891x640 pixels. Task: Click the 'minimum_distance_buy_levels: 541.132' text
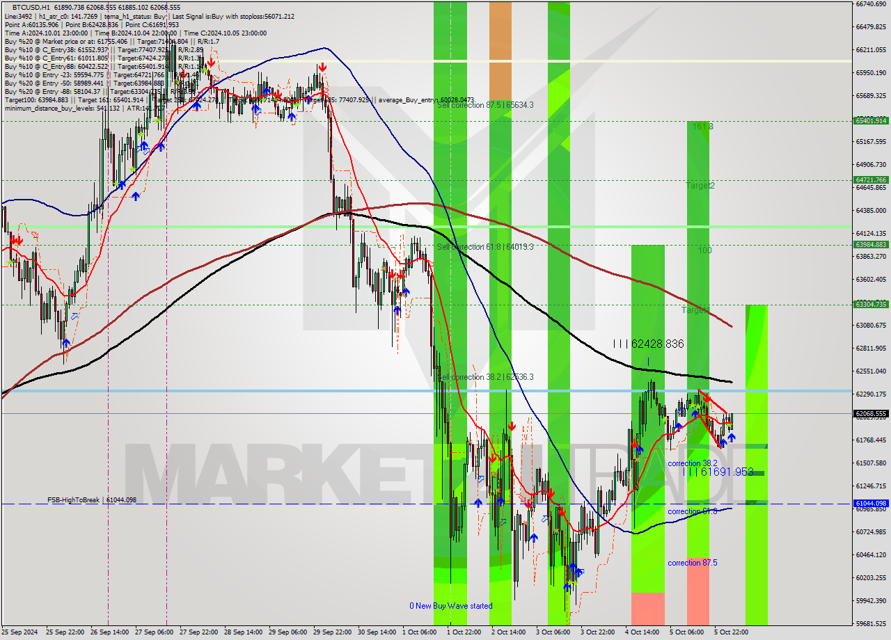coord(61,109)
